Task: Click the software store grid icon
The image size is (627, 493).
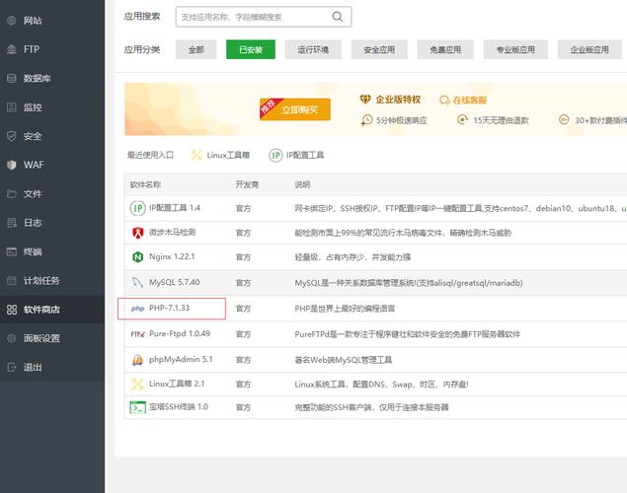Action: (x=12, y=310)
